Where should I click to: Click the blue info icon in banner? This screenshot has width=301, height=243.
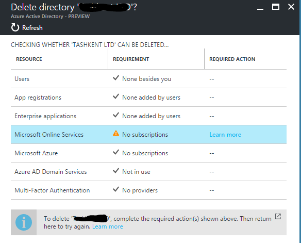pos(24,222)
